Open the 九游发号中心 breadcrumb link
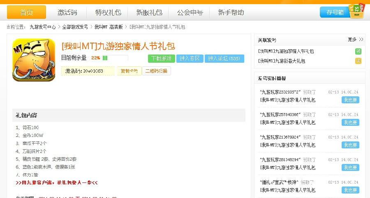This screenshot has width=370, height=198. click(43, 27)
